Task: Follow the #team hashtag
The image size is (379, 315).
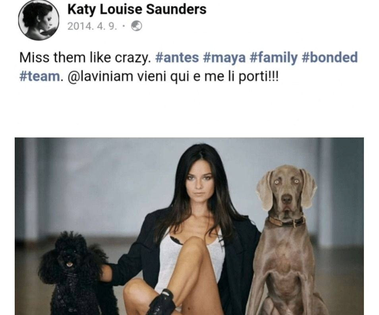Action: (x=40, y=76)
